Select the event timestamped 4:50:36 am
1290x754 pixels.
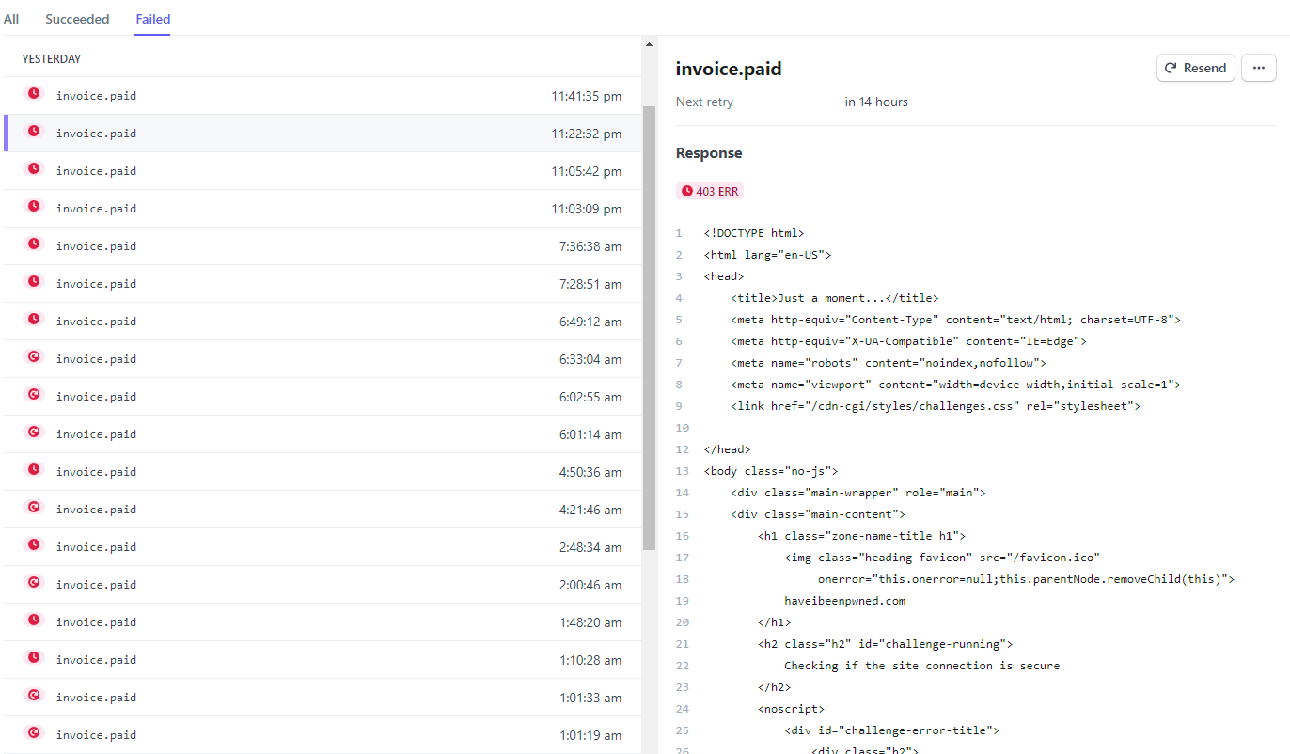point(322,472)
